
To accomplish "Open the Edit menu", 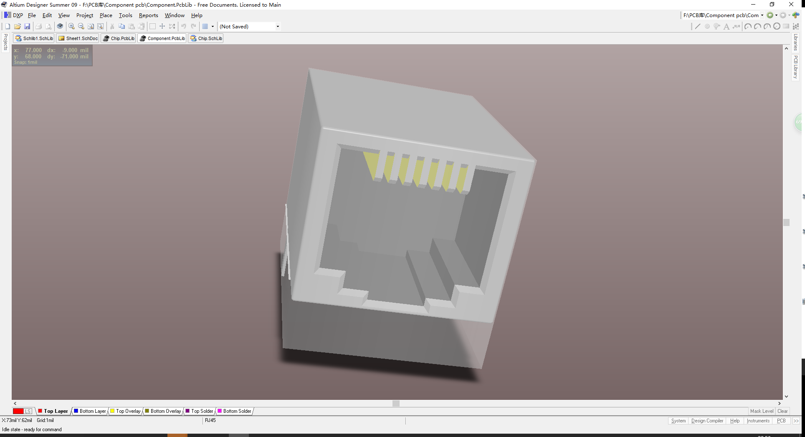I will [47, 15].
